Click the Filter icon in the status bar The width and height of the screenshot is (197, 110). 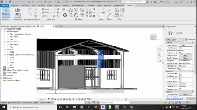(x=187, y=103)
